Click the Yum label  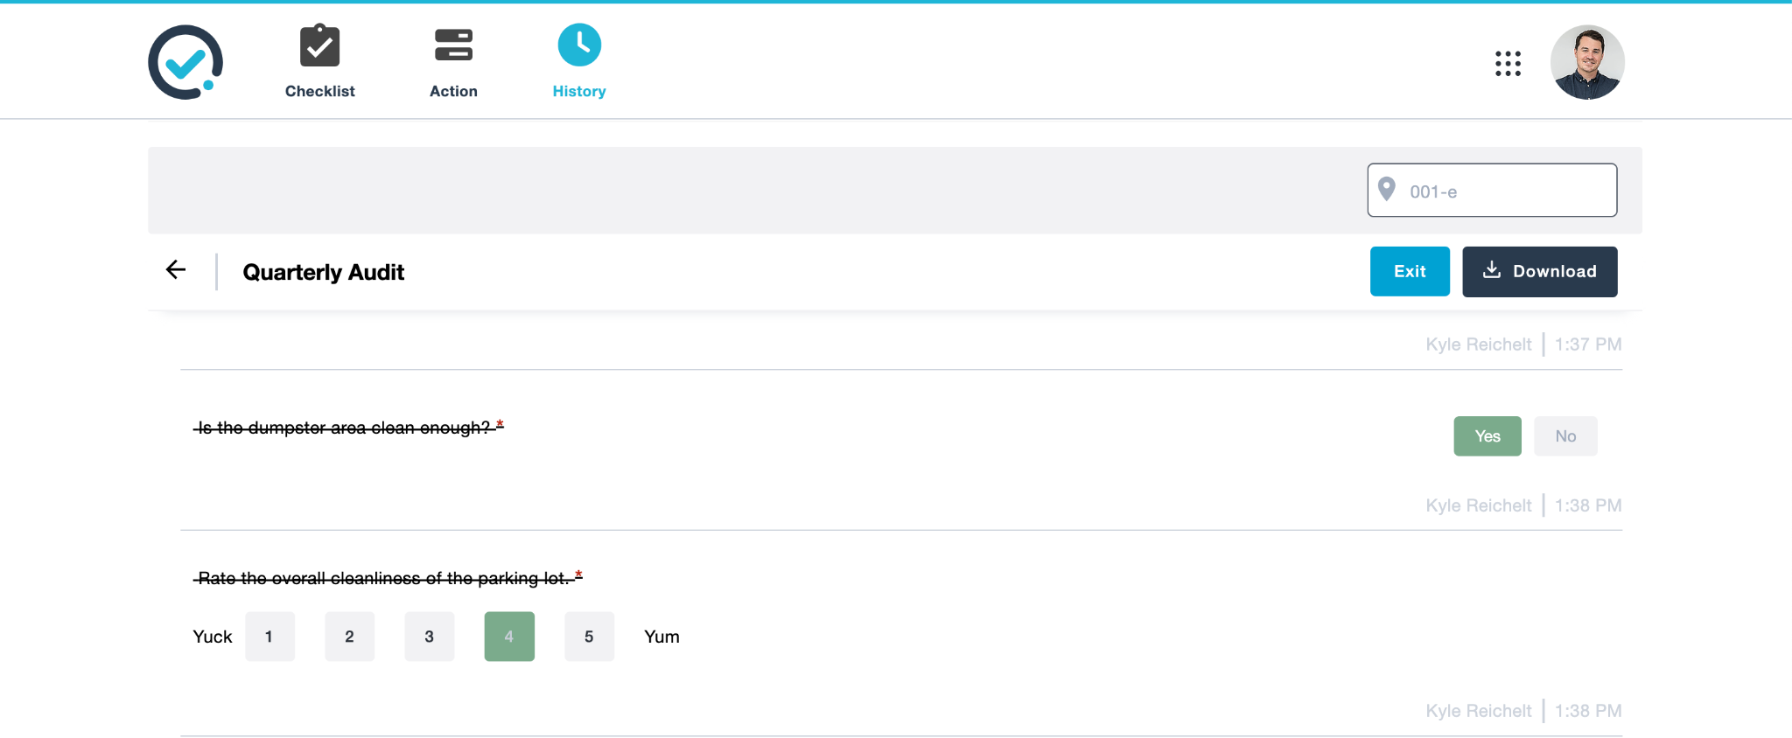pos(661,637)
